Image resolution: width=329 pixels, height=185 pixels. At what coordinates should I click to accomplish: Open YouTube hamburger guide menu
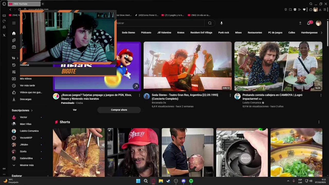click(x=14, y=23)
